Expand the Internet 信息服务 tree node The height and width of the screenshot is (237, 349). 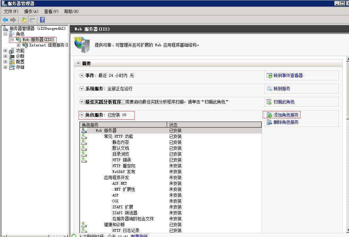point(19,45)
